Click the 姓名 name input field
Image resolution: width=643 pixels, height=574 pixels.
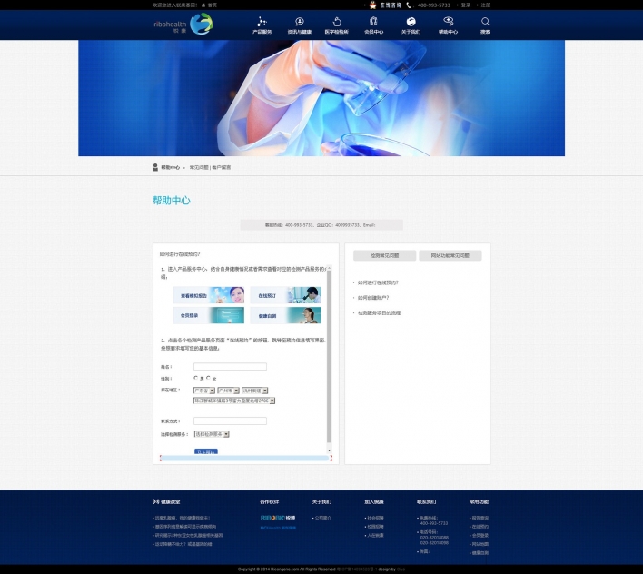pyautogui.click(x=230, y=367)
